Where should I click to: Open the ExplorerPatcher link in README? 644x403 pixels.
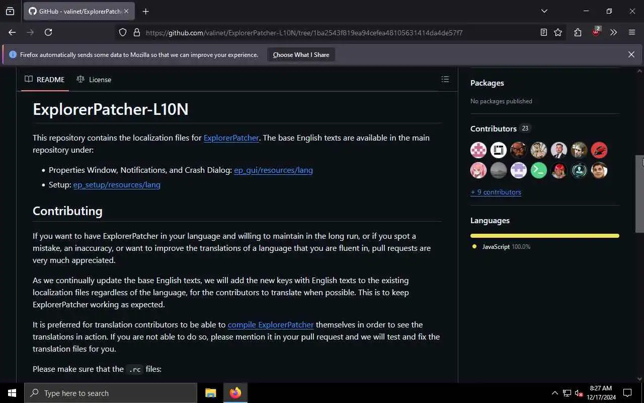[x=231, y=138]
